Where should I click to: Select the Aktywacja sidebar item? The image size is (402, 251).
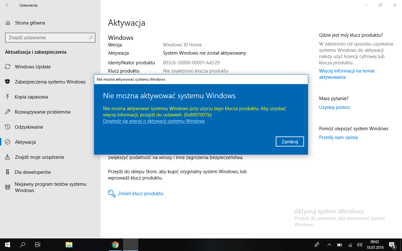point(25,142)
